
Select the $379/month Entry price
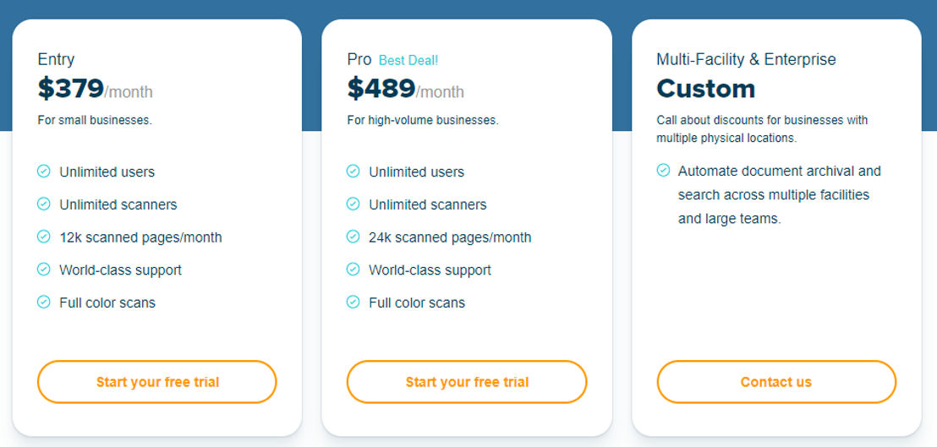pos(95,89)
